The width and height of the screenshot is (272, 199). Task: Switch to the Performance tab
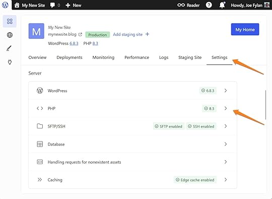pyautogui.click(x=137, y=57)
